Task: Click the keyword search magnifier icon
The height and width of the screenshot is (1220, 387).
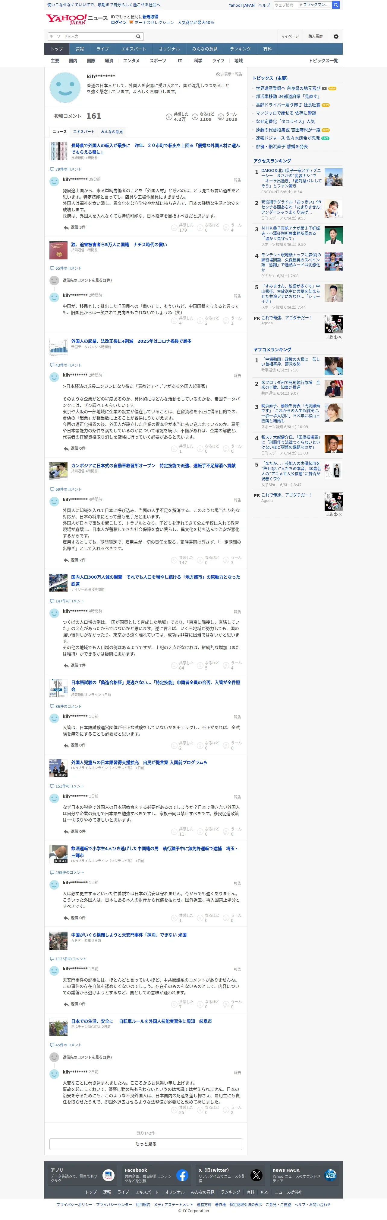Action: coord(138,37)
